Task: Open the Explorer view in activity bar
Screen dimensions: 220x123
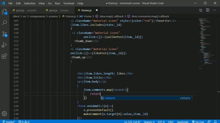Action: 4,12
